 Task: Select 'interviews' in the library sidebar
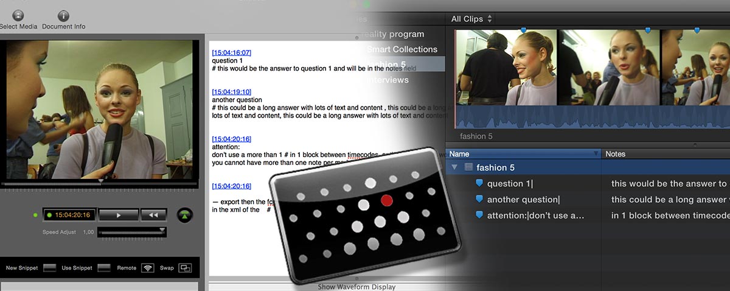pos(388,80)
